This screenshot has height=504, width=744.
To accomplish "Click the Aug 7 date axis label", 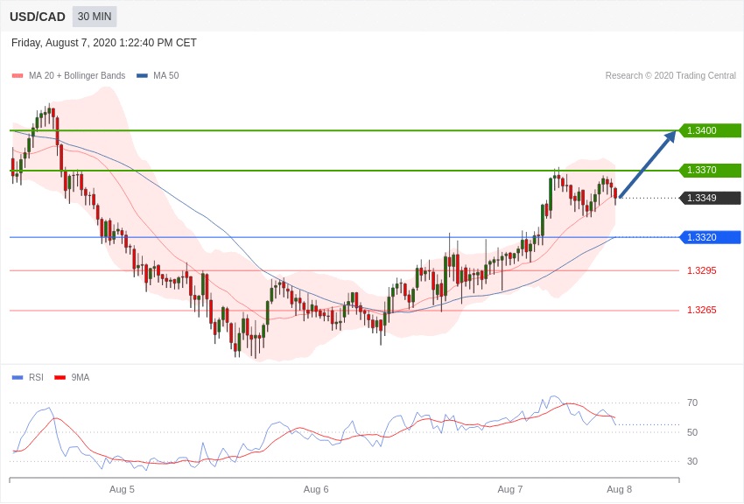I will tap(510, 489).
